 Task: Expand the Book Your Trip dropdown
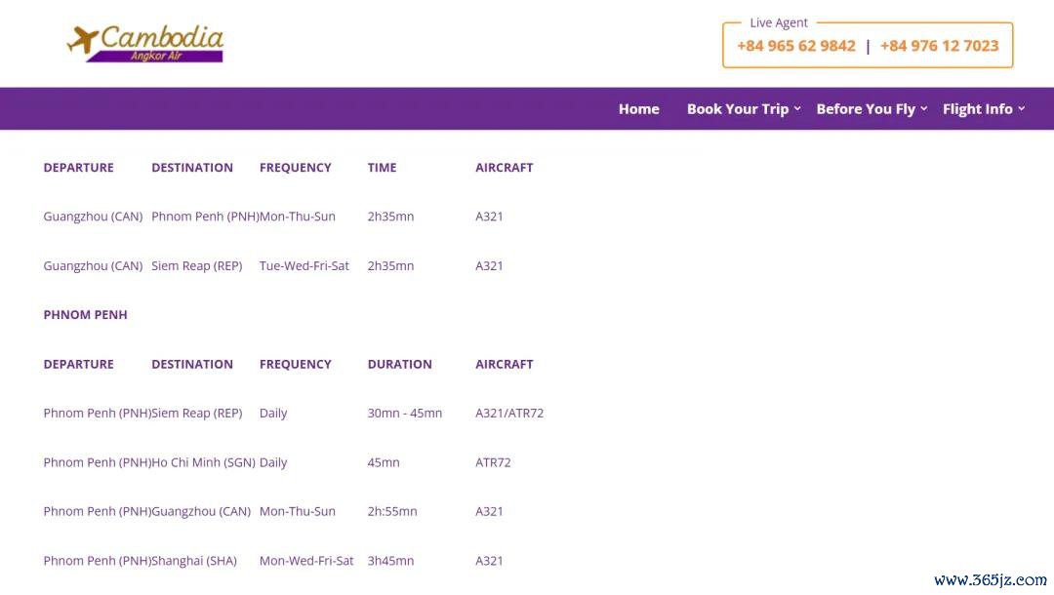coord(743,109)
